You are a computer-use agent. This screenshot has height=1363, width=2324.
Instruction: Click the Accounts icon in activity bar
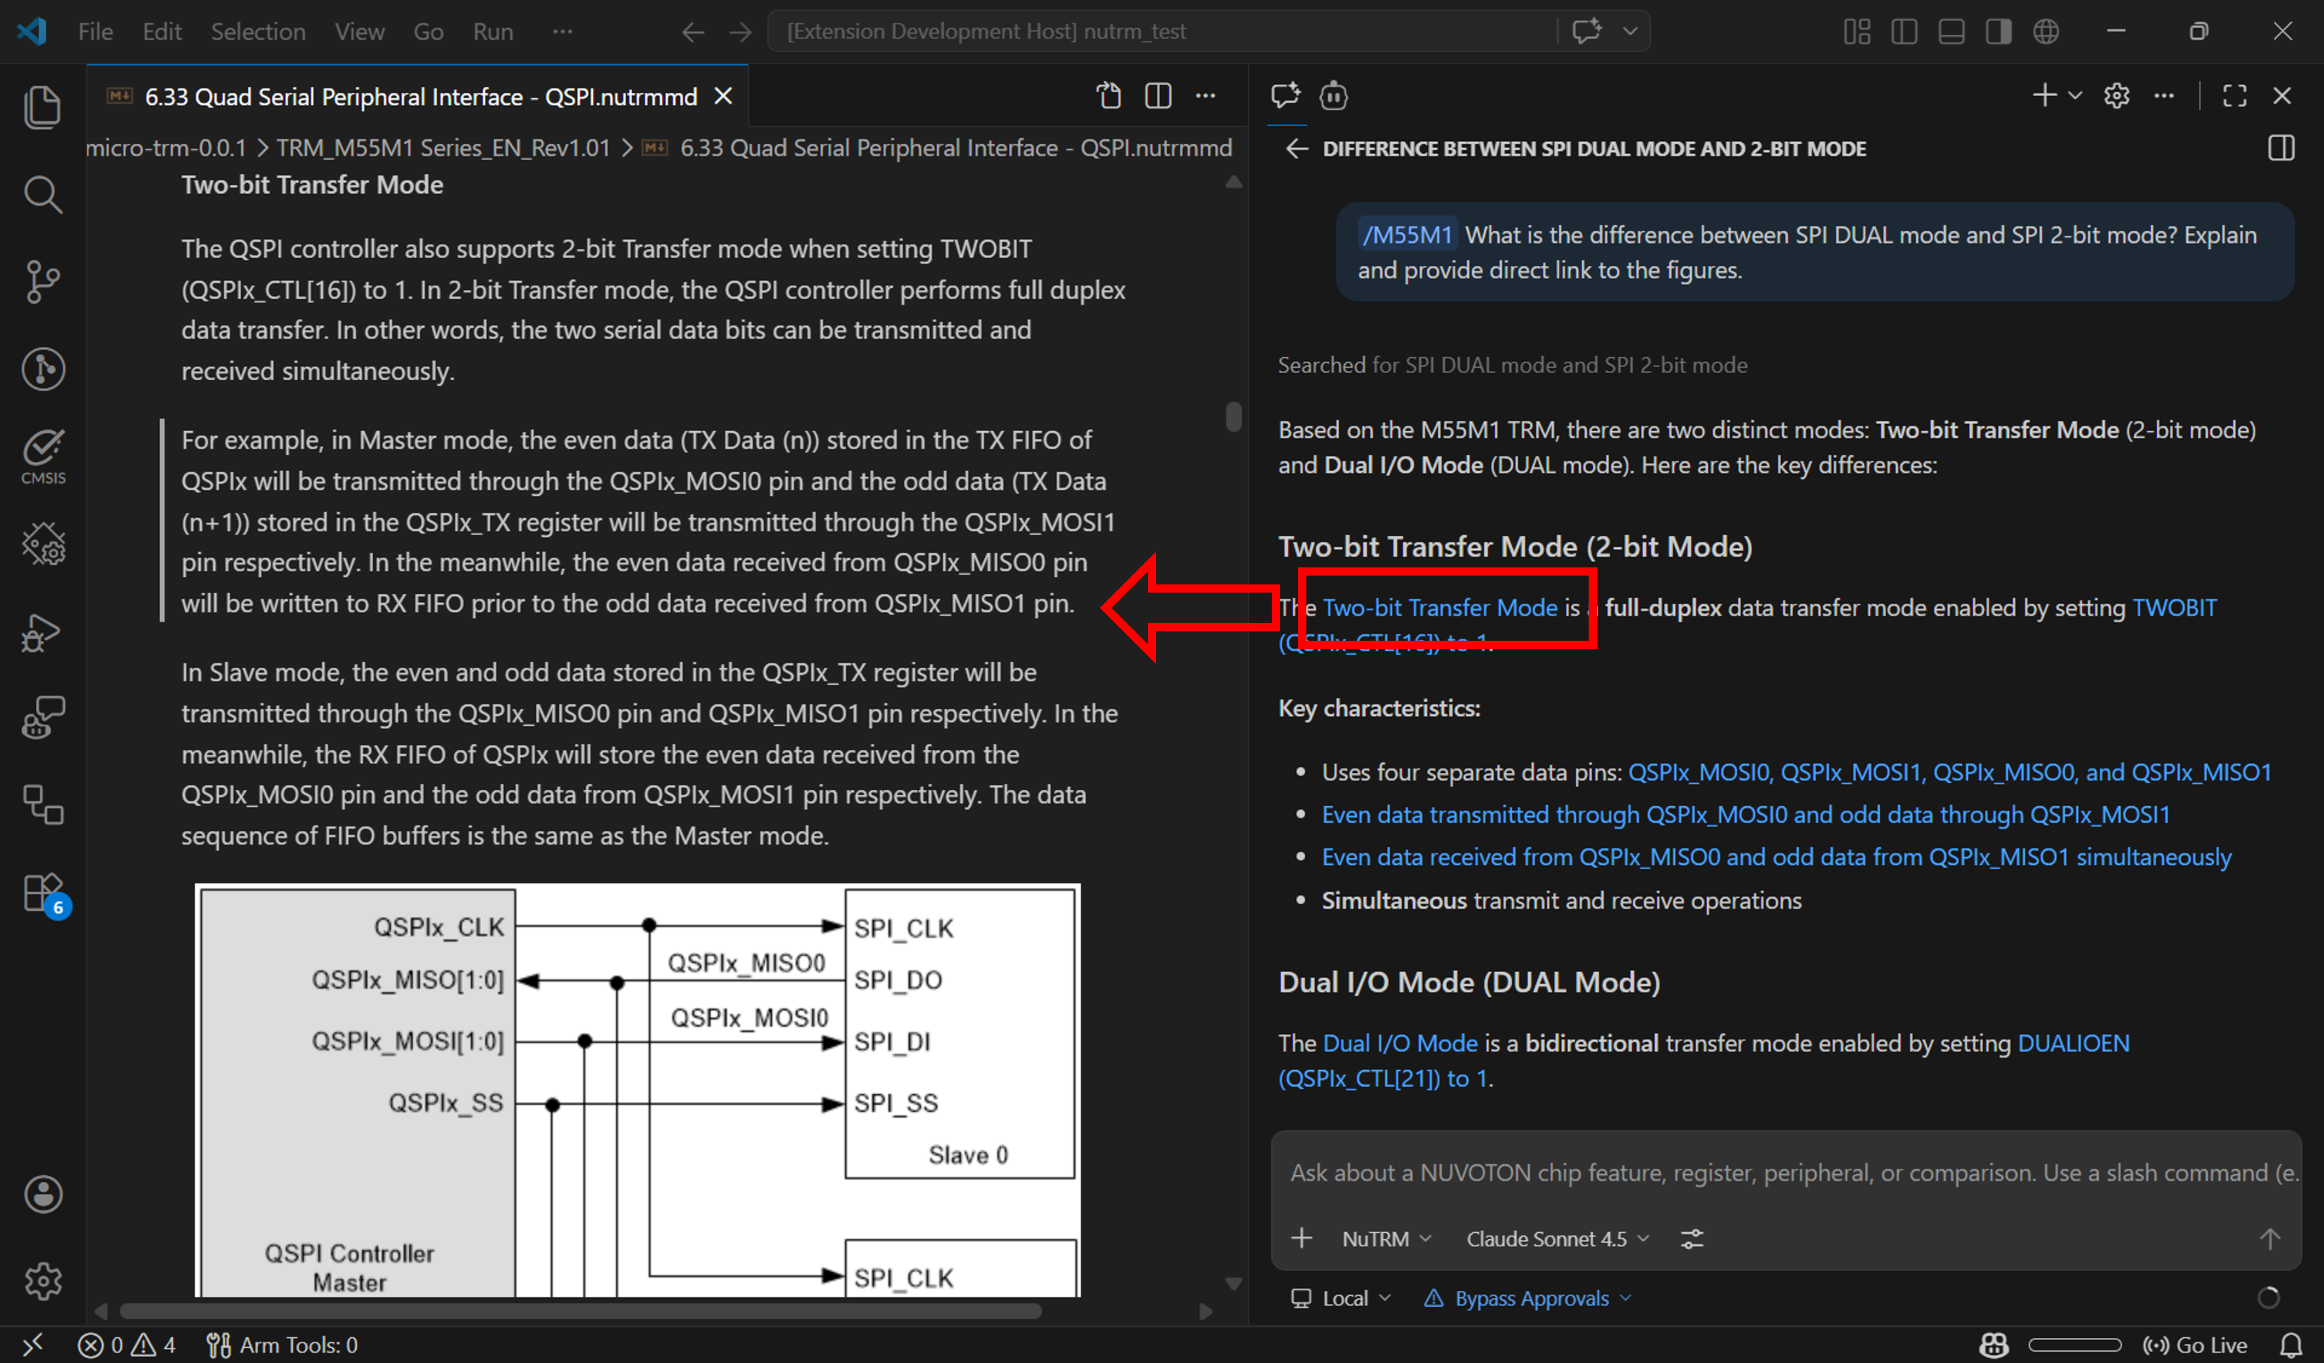tap(42, 1194)
